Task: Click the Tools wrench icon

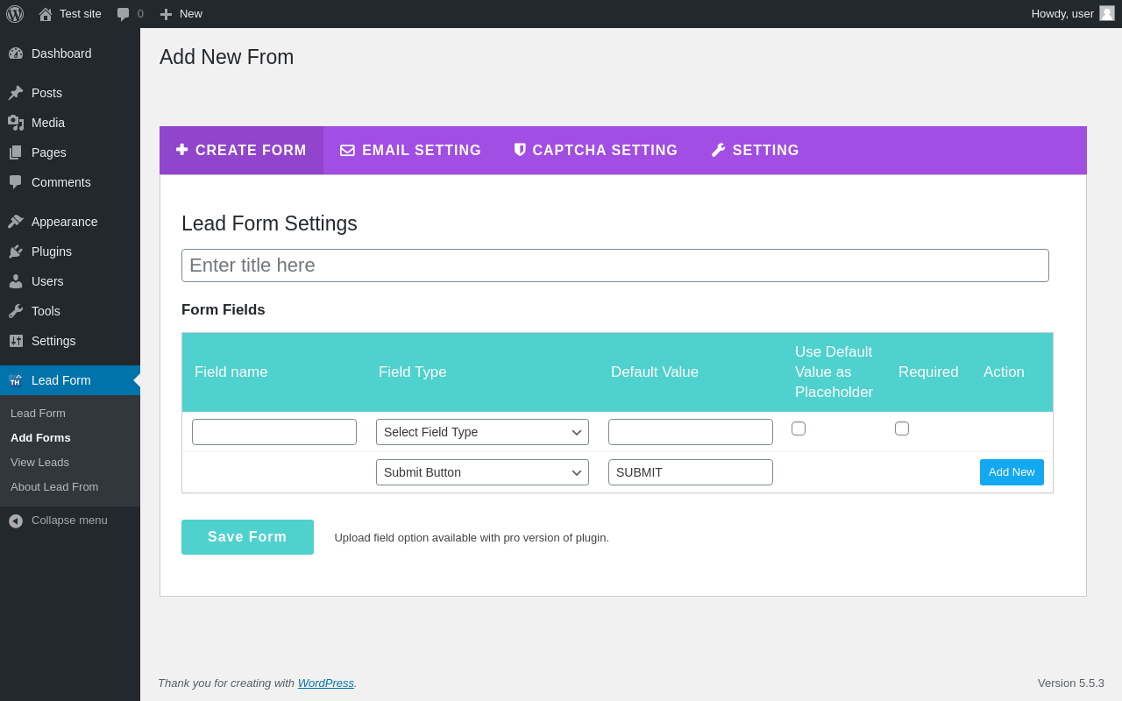Action: tap(16, 311)
